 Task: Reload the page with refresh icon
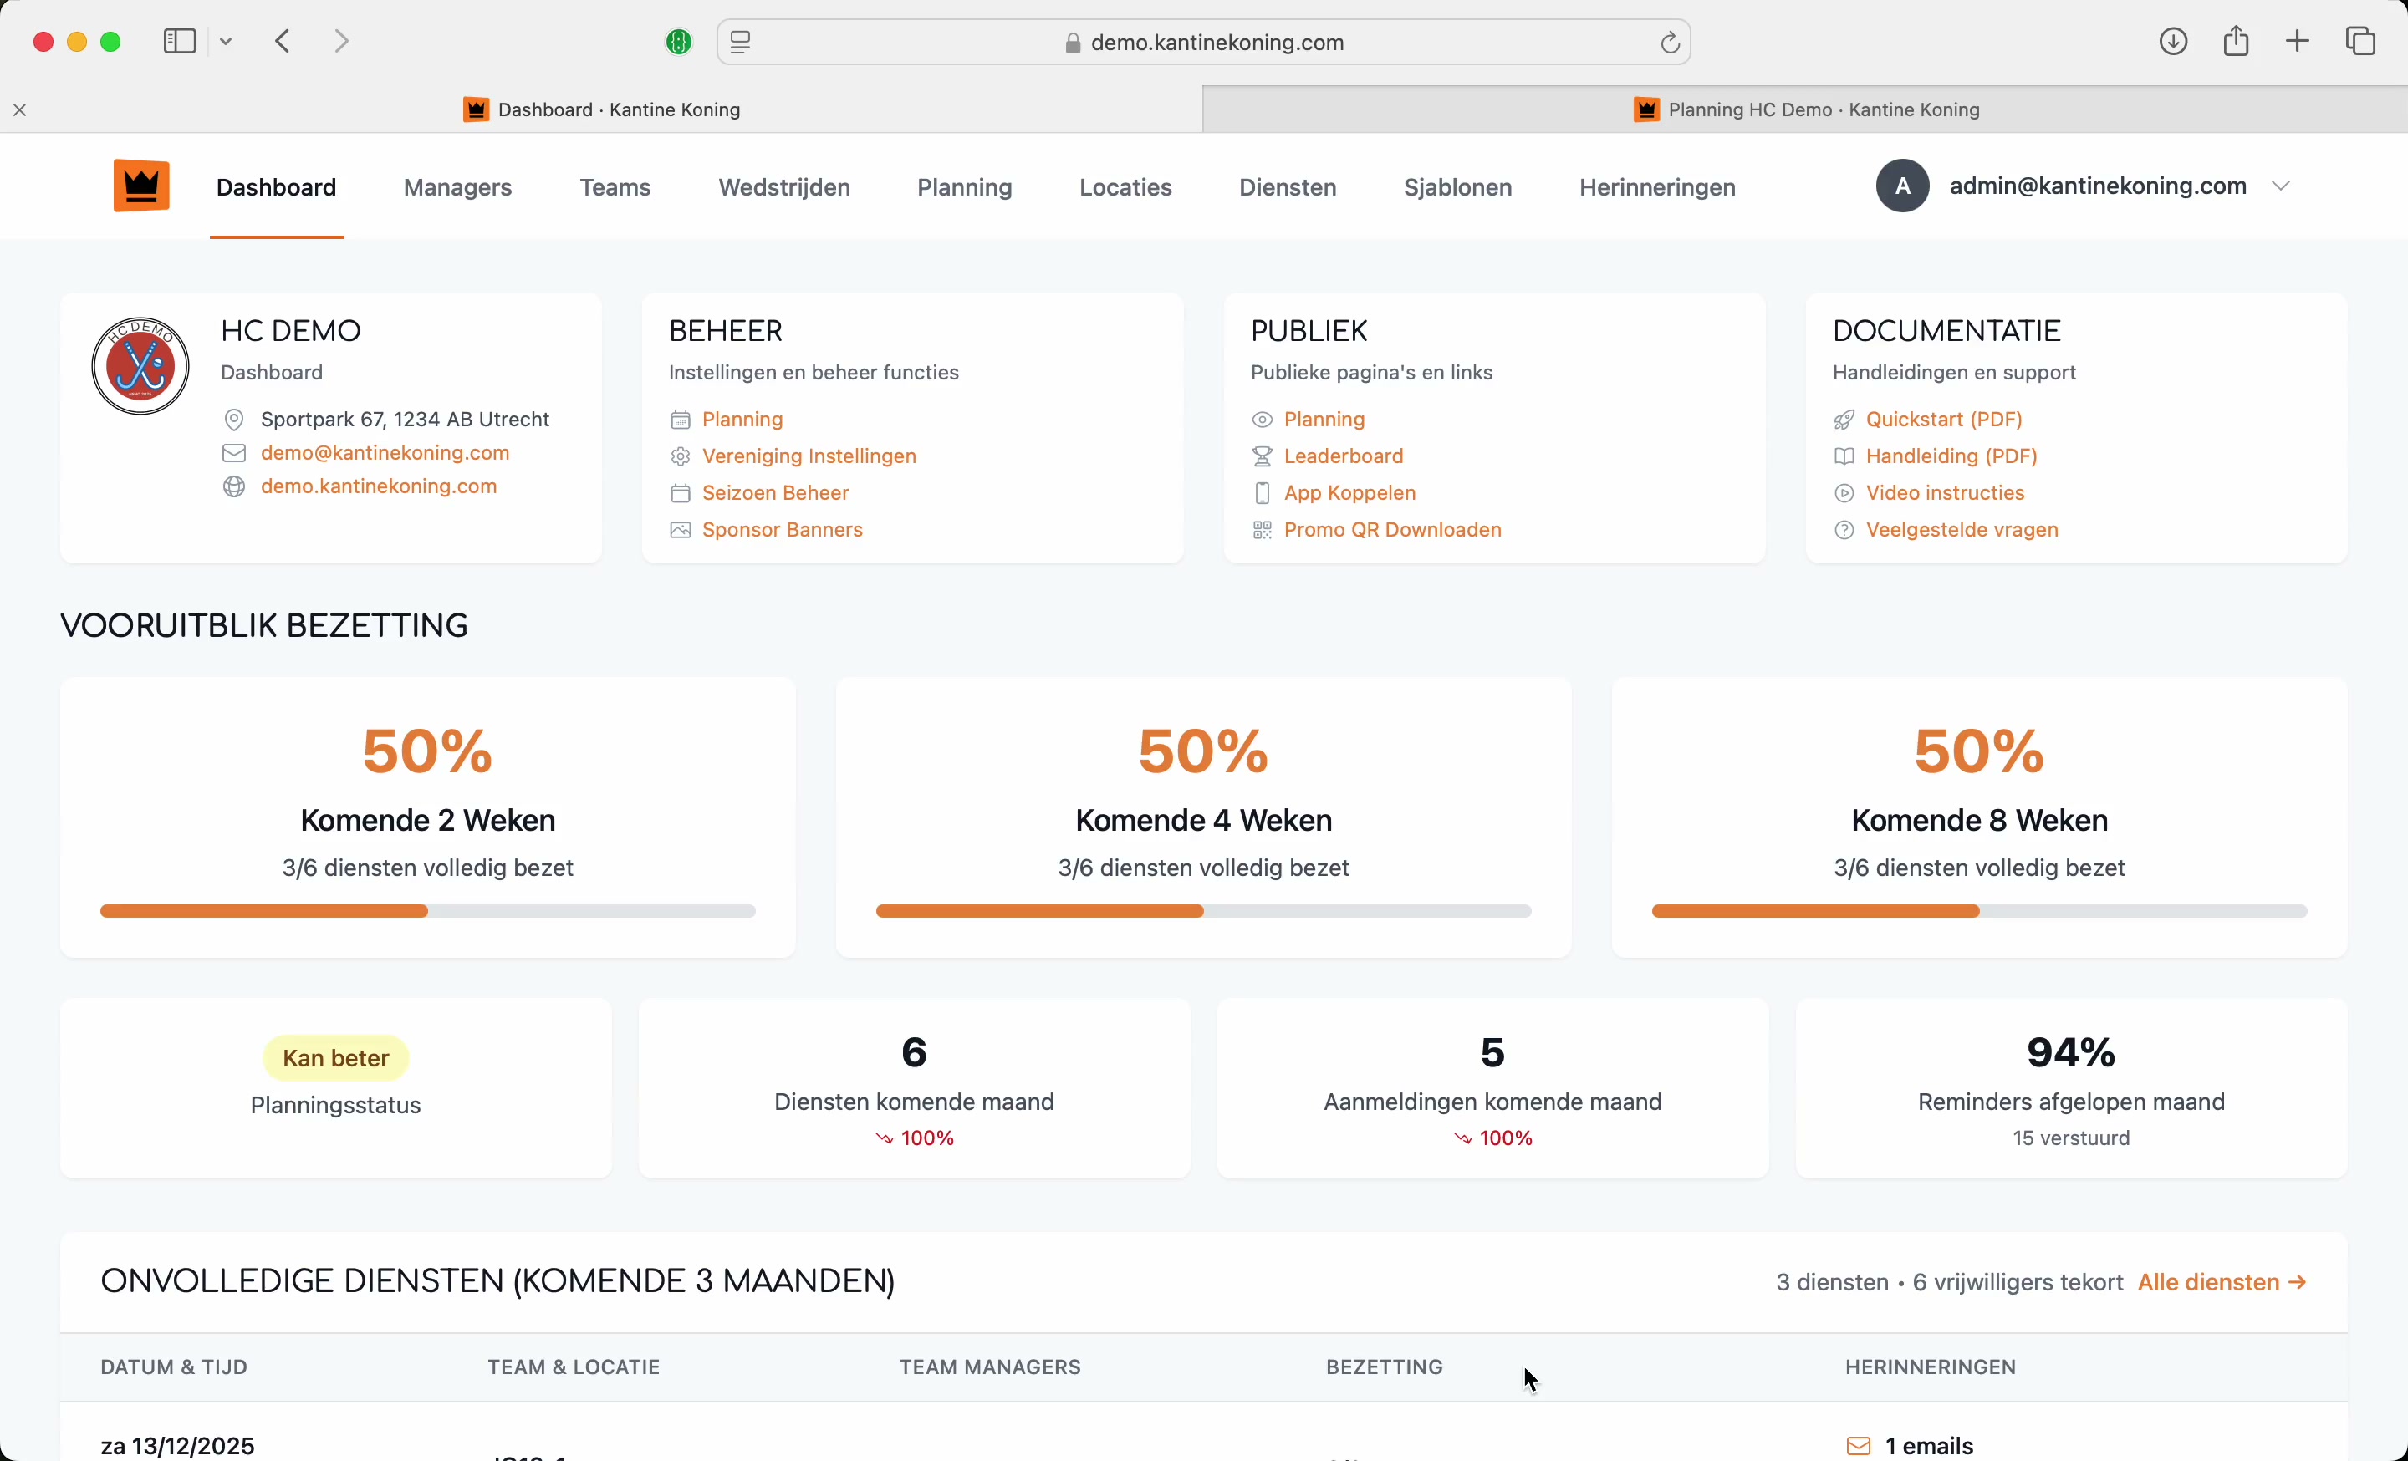click(x=1671, y=43)
